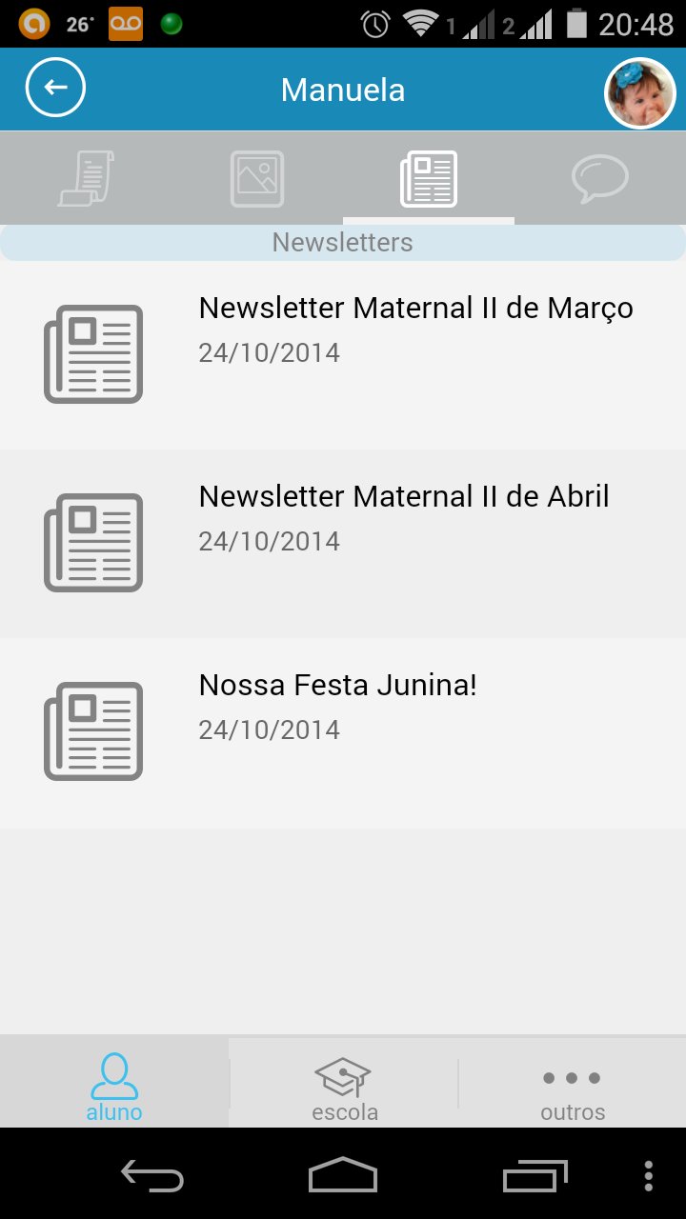Select the aluno bottom navigation item
Image resolution: width=686 pixels, height=1219 pixels.
114,1084
